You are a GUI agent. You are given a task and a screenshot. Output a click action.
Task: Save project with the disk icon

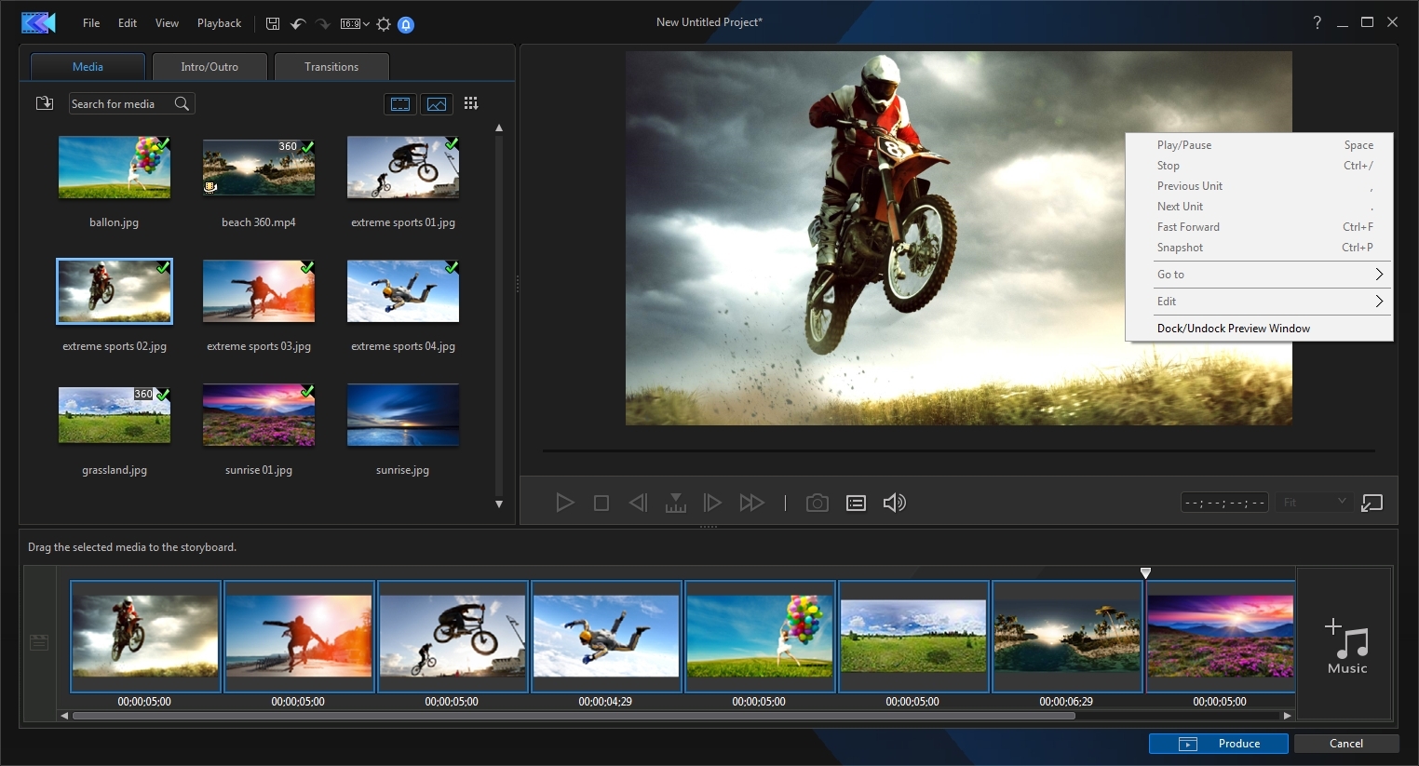(273, 24)
